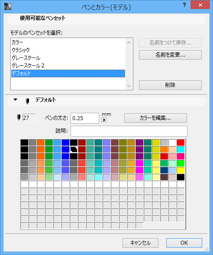213x255 pixels.
Task: Open help with the question mark button
Action: tap(184, 5)
